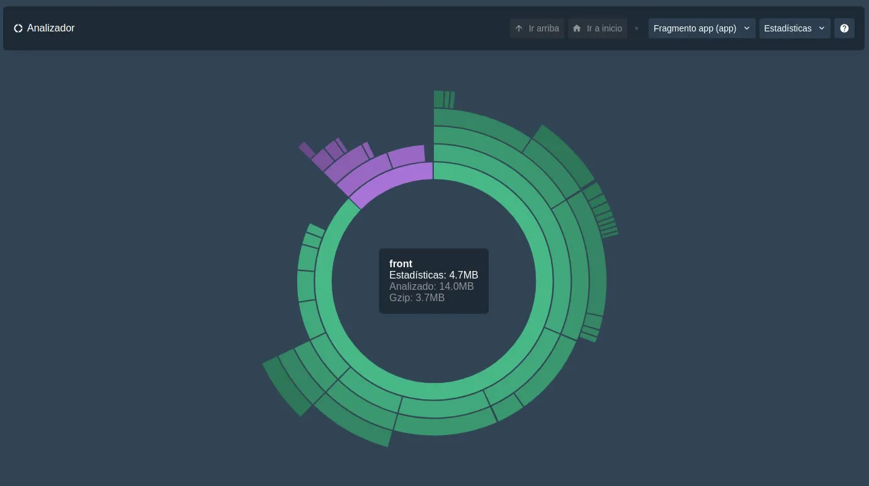Click the chevron on Fragmento app dropdown
This screenshot has height=486, width=869.
(x=747, y=28)
